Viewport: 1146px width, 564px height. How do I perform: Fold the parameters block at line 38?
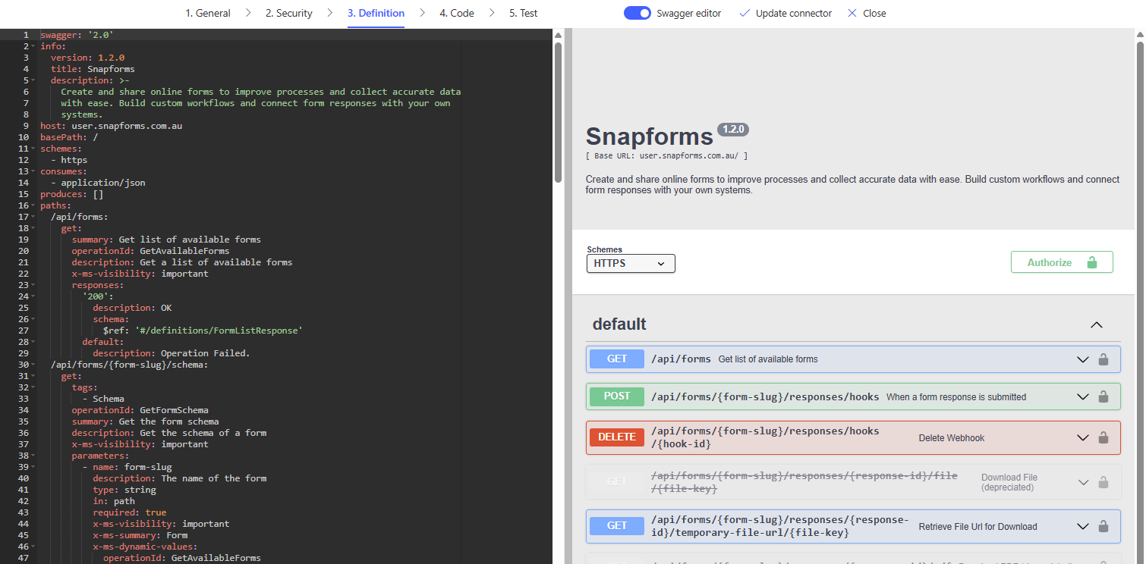pyautogui.click(x=33, y=456)
